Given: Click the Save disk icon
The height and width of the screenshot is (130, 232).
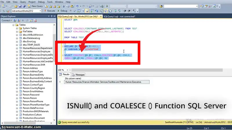Looking at the screenshot, I should point(20,6).
